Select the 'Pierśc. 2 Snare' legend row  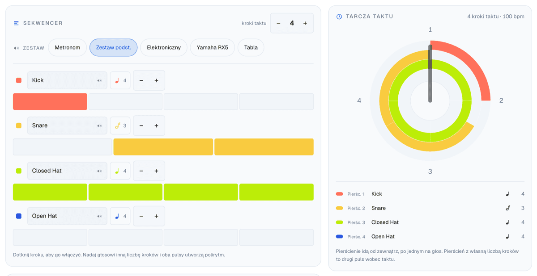(430, 208)
